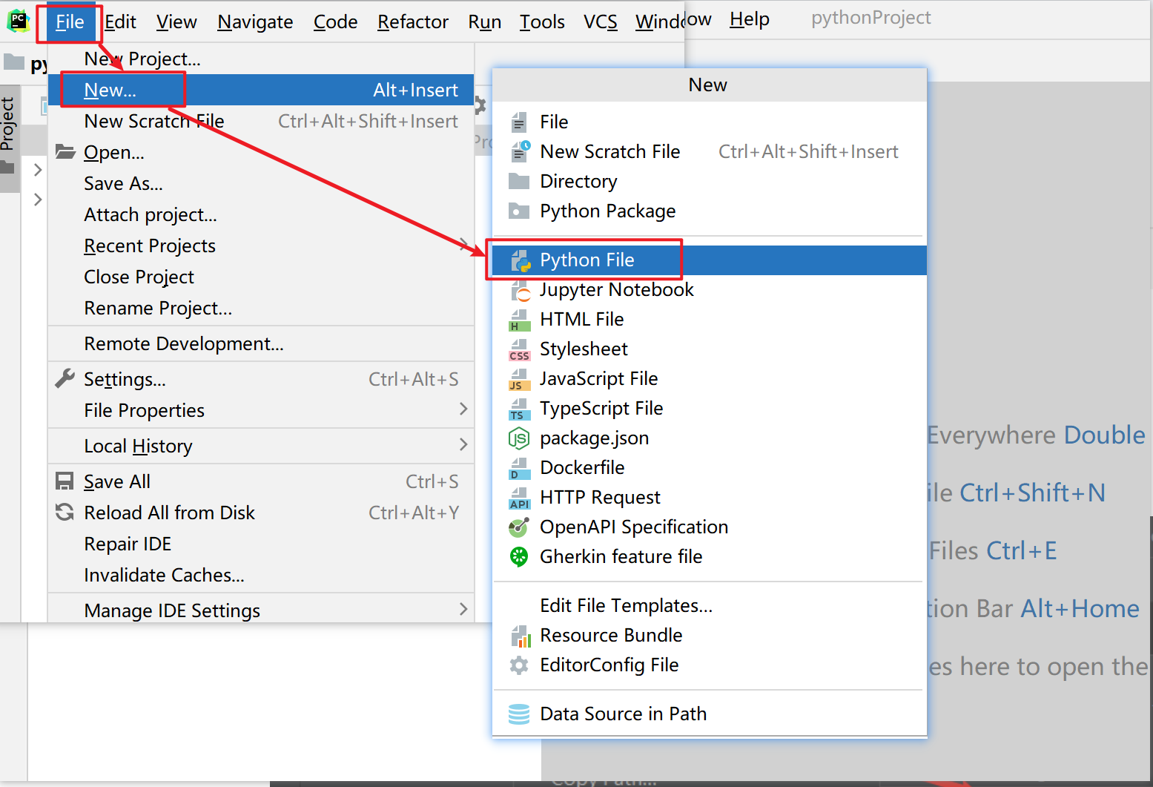Select Save All in File menu
The image size is (1153, 787).
click(117, 482)
